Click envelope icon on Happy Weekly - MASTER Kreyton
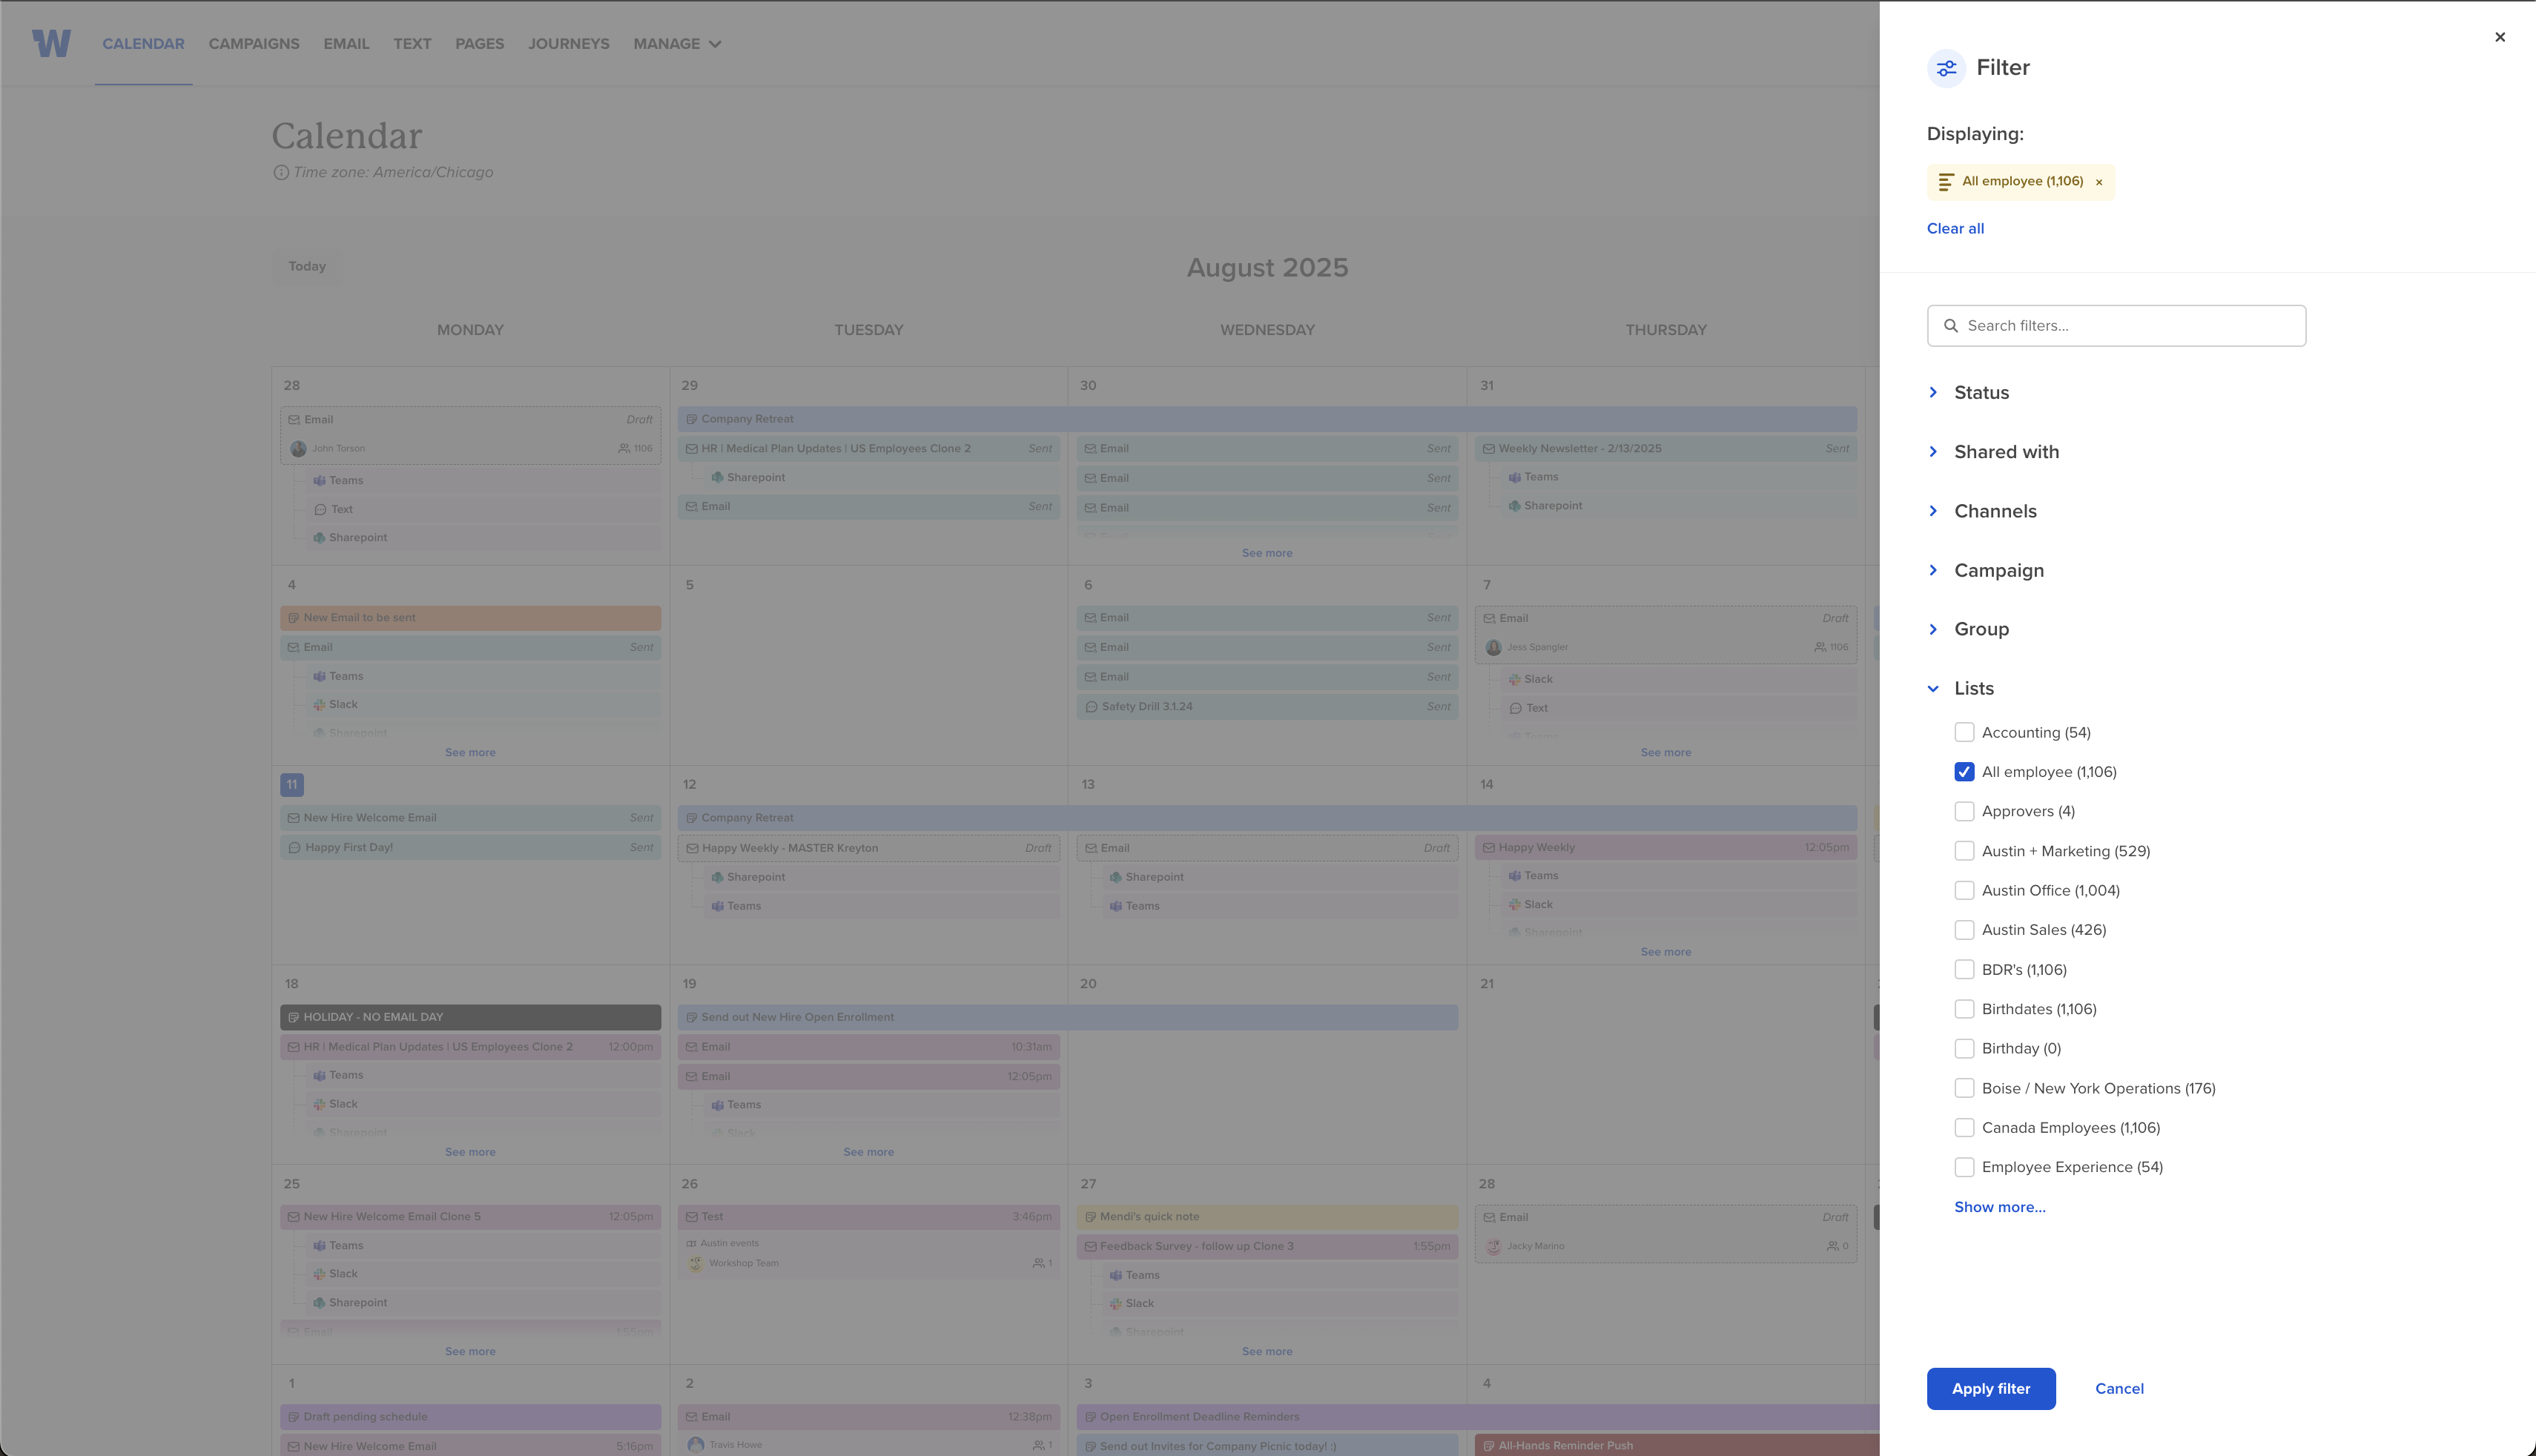The width and height of the screenshot is (2536, 1456). pyautogui.click(x=692, y=848)
